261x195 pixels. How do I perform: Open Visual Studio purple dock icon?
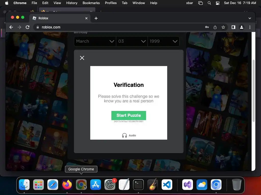(188, 185)
